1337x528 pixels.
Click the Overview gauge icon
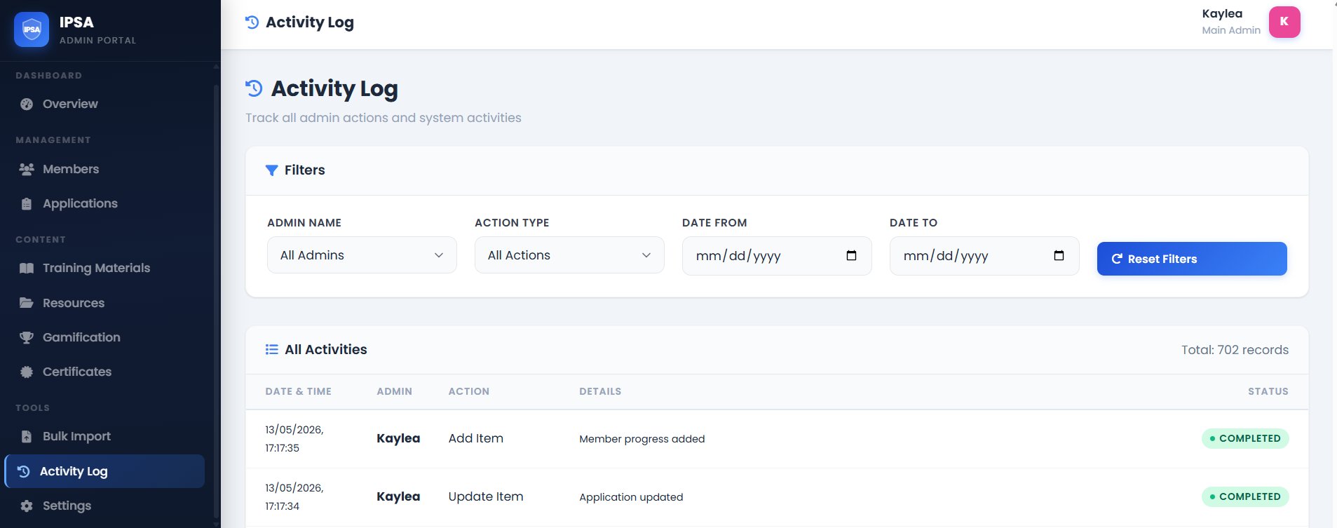click(x=27, y=104)
